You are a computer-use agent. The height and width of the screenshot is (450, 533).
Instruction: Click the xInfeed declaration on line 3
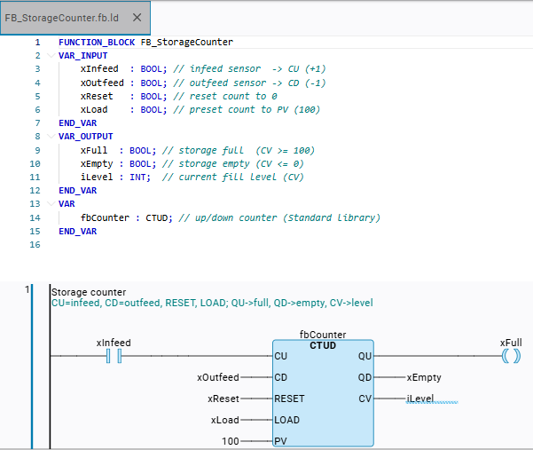click(x=99, y=68)
